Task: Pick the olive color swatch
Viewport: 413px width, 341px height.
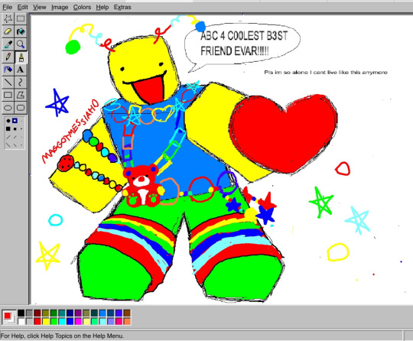Action: 46,313
